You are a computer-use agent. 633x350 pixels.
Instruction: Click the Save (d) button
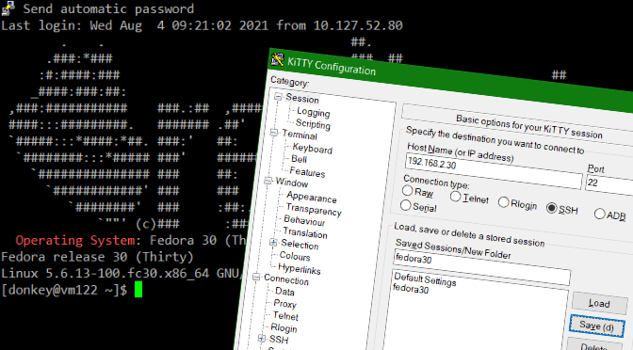tap(597, 326)
